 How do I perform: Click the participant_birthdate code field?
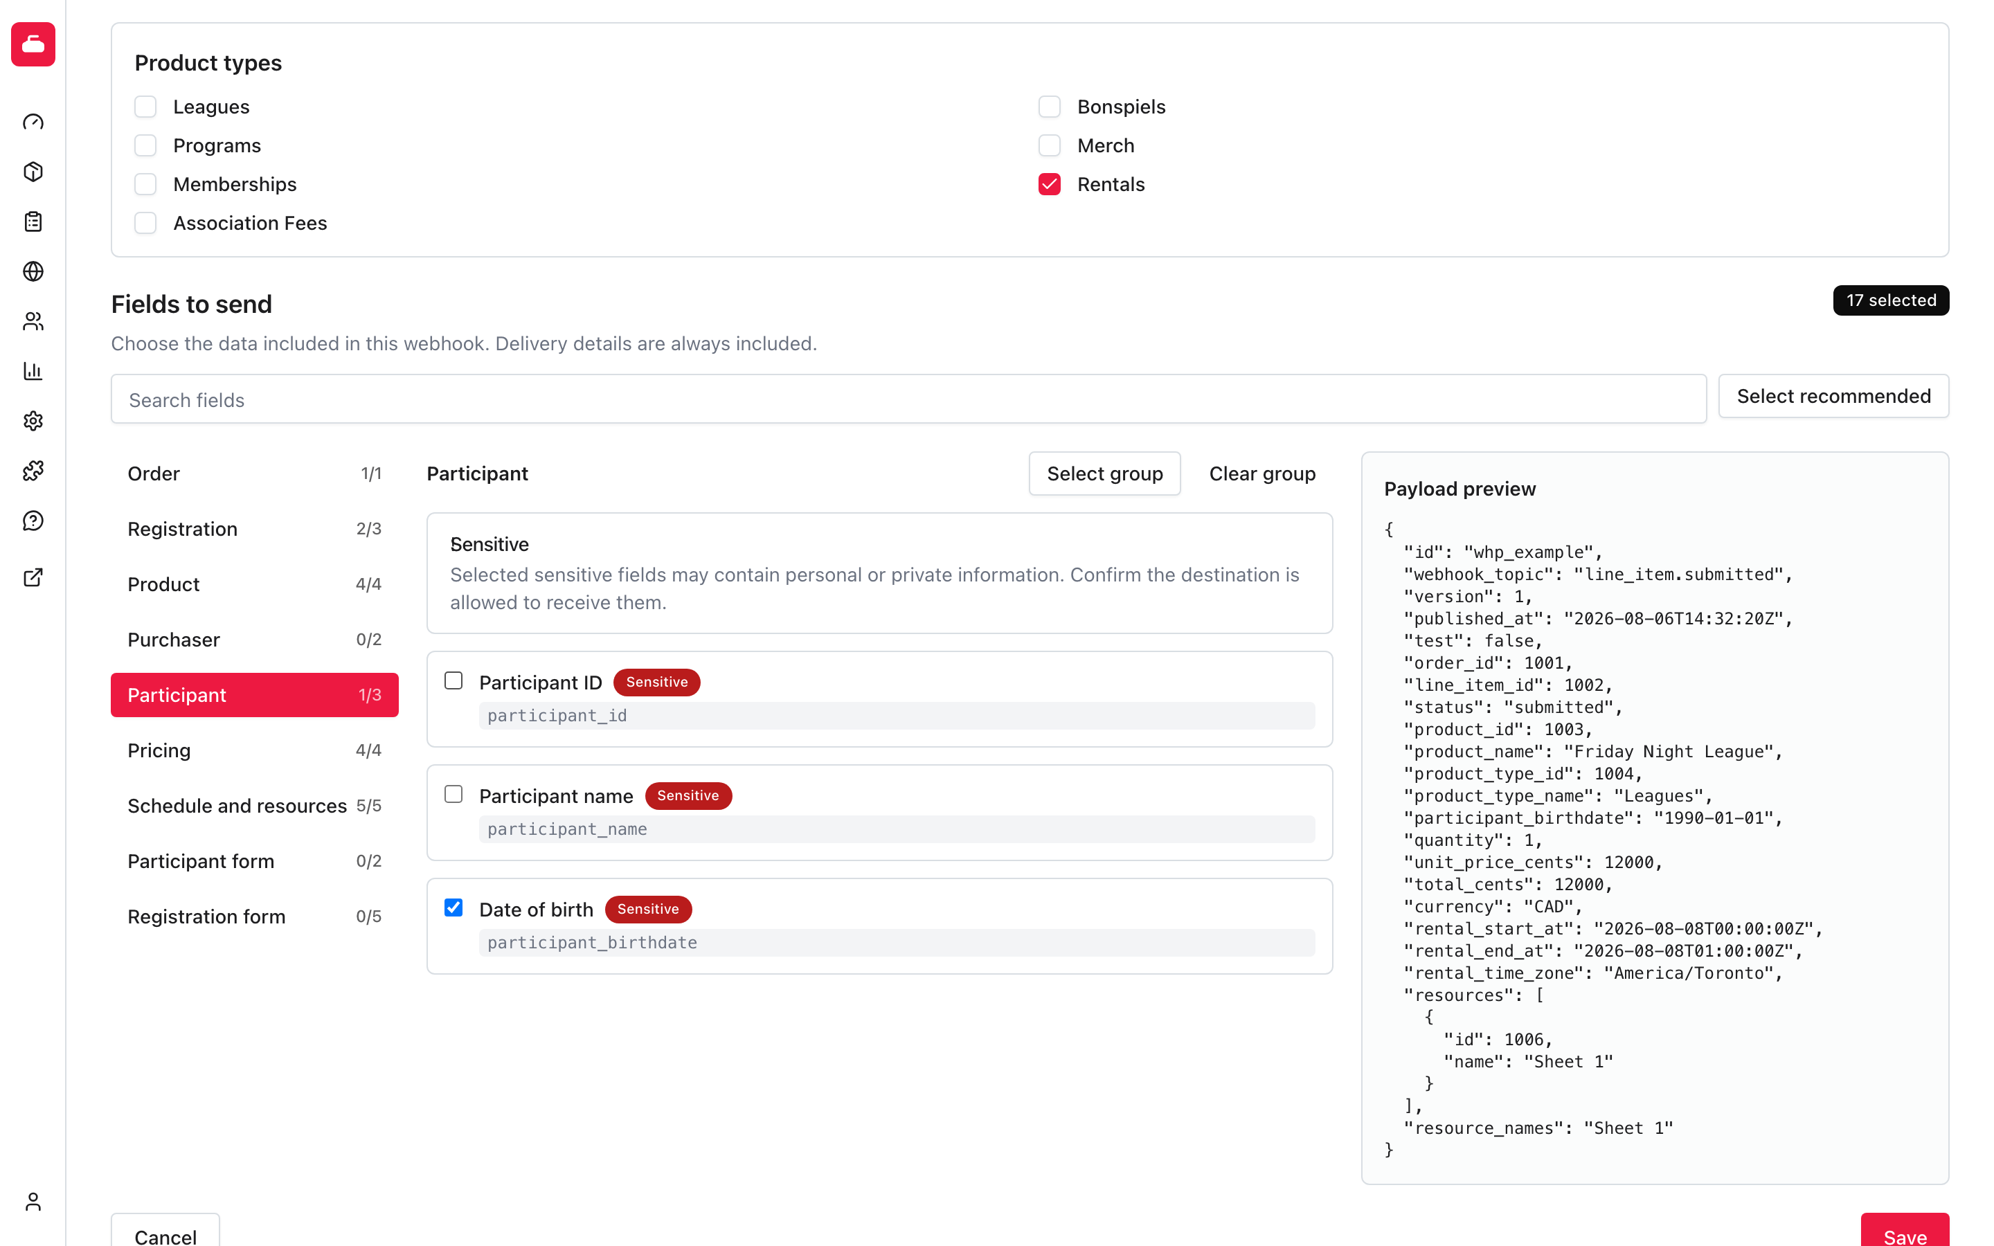pyautogui.click(x=897, y=943)
